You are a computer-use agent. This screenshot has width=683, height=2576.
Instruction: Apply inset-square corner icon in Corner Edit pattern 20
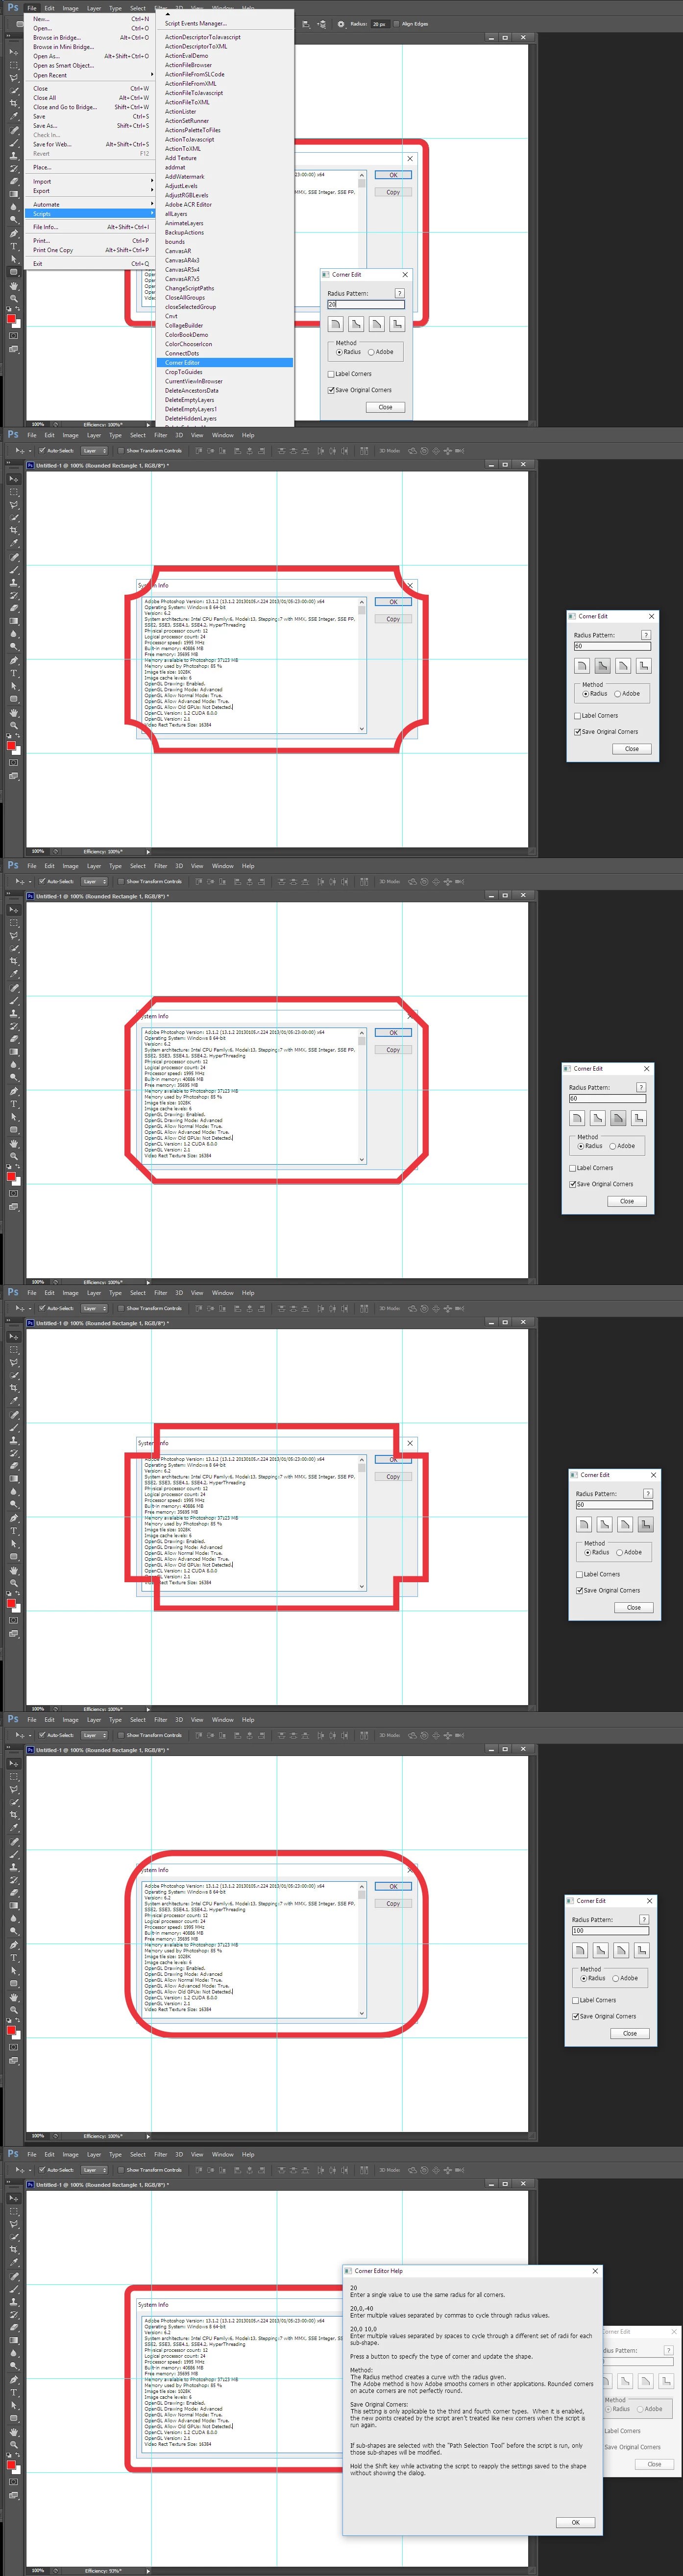[x=396, y=324]
